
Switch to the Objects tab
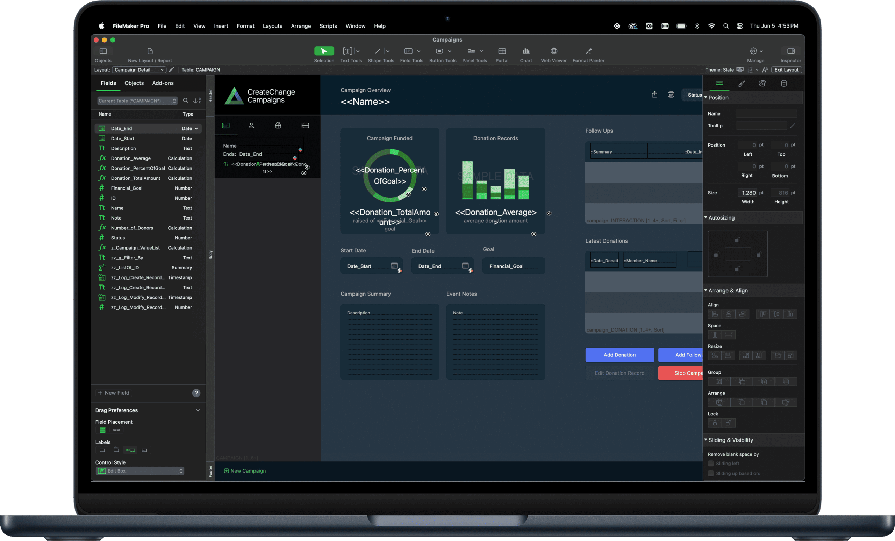134,83
